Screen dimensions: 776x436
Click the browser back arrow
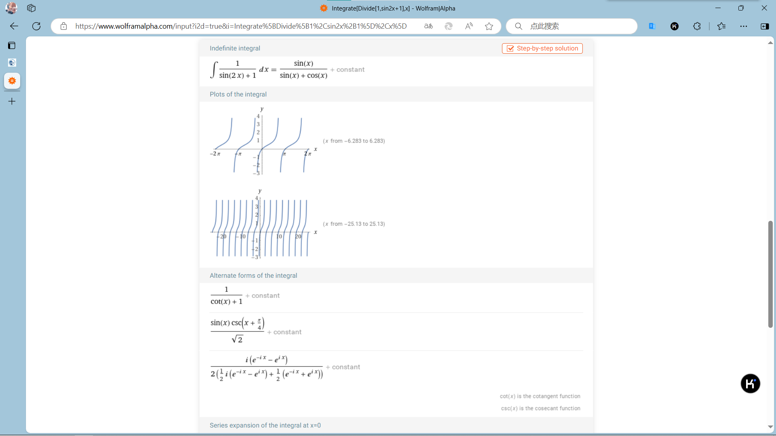pyautogui.click(x=14, y=26)
